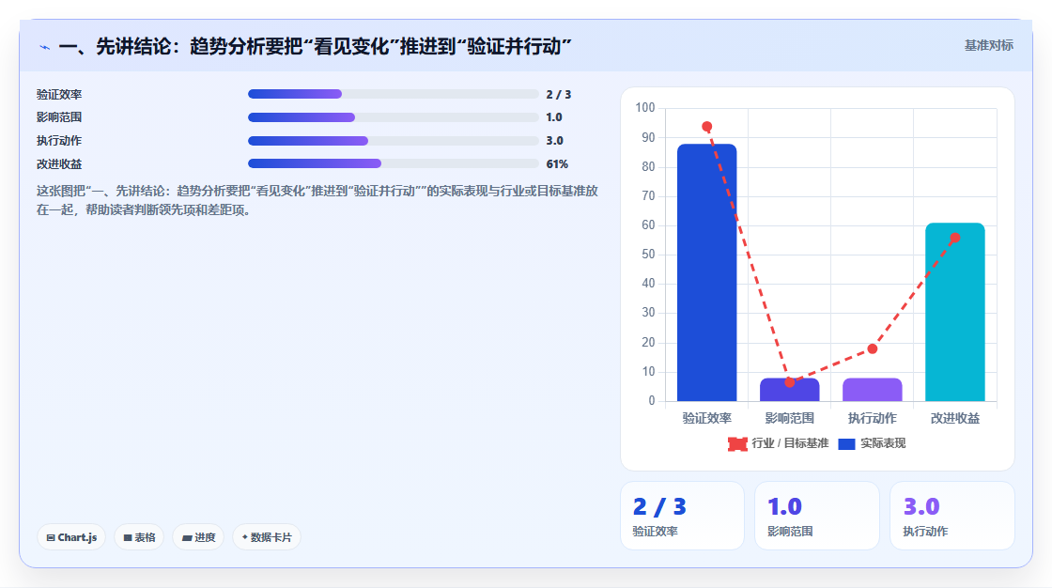The height and width of the screenshot is (588, 1052).
Task: Select the 数据卡片 tag chip
Action: tap(267, 537)
